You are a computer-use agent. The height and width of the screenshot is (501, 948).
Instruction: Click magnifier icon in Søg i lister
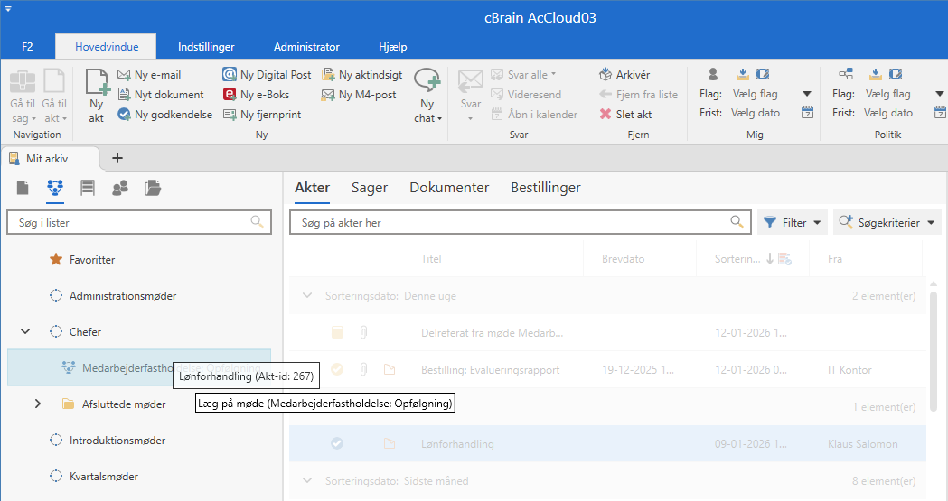[257, 222]
